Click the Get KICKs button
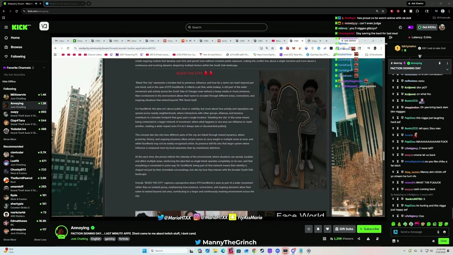The height and width of the screenshot is (255, 453). pos(426,27)
